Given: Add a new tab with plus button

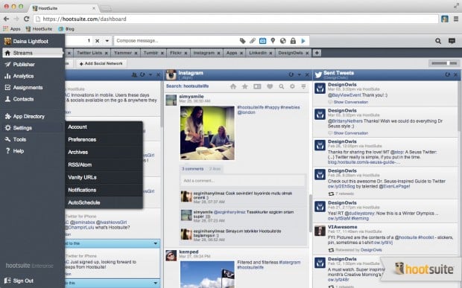Looking at the screenshot, I should (x=317, y=53).
